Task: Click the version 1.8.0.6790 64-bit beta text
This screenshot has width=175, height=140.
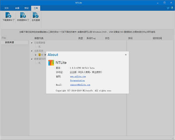Action: (x=82, y=68)
